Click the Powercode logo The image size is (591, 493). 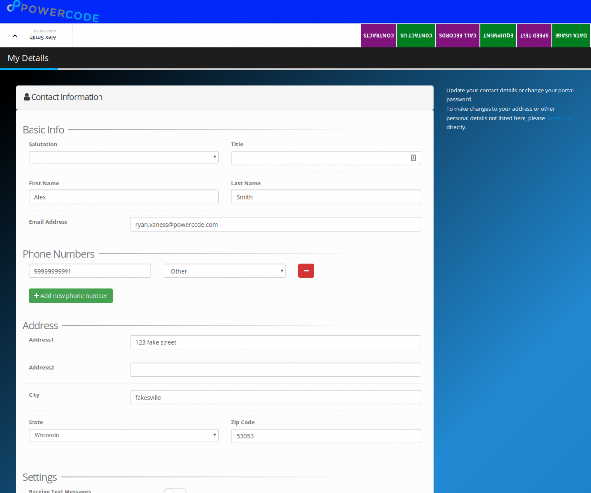click(53, 11)
